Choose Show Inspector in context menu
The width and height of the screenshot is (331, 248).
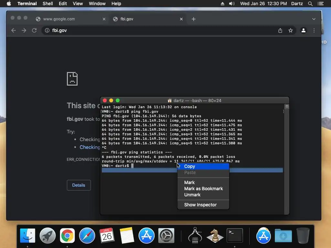pyautogui.click(x=203, y=205)
